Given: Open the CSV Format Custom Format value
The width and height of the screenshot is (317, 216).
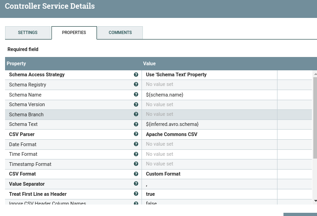Looking at the screenshot, I should (209, 174).
